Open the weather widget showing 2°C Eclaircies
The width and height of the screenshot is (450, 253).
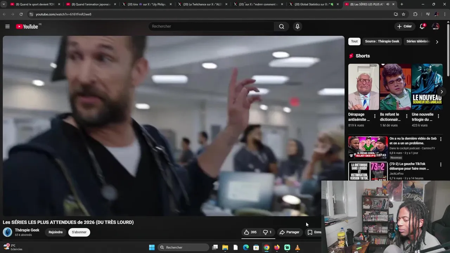tap(13, 247)
